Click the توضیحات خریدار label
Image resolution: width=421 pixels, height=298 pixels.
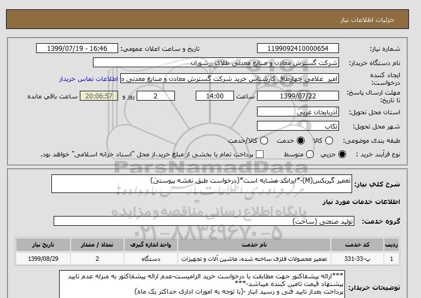(375, 288)
